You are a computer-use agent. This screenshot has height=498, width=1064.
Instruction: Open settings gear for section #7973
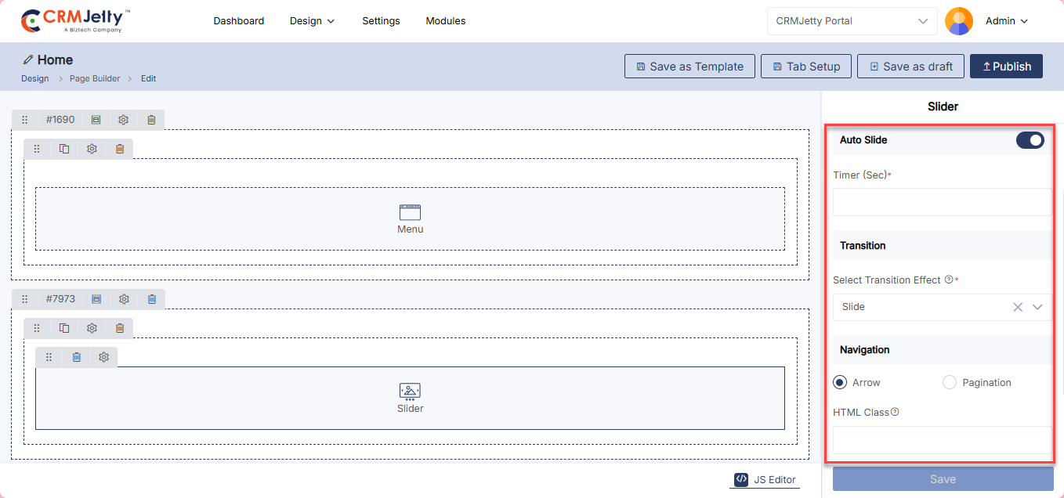[x=124, y=299]
